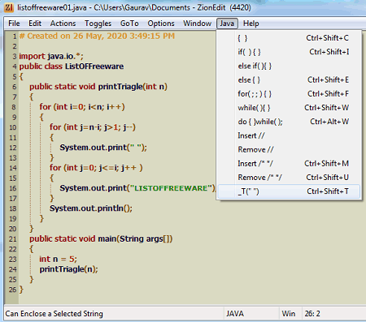Open the Options menu

[x=161, y=24]
